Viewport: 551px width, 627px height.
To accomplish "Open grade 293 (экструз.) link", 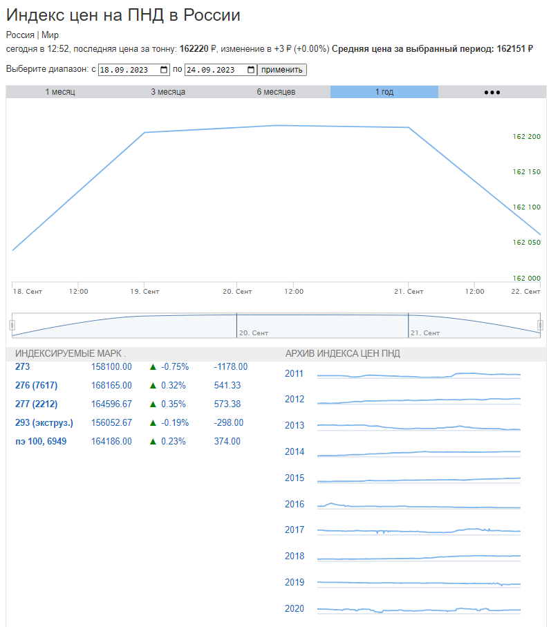I will (x=44, y=422).
